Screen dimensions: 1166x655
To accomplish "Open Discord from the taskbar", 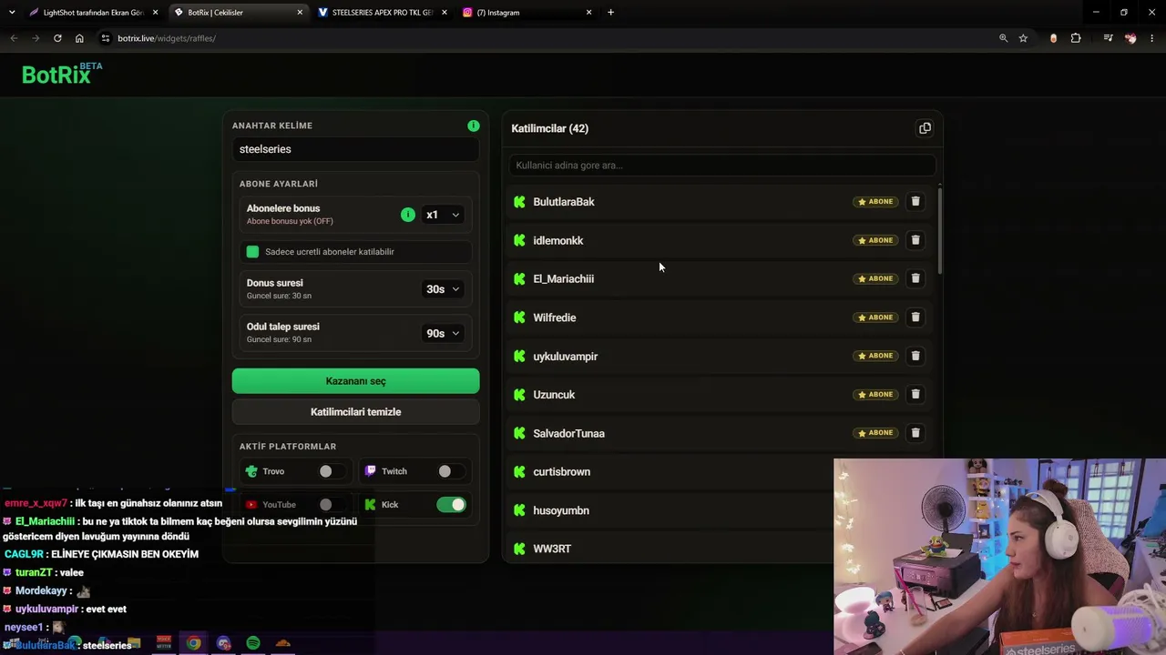I will click(x=224, y=643).
